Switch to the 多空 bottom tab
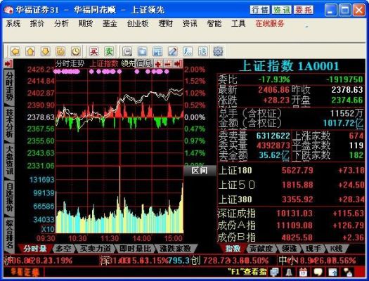Screen dimensions: 369x281 (x=63, y=249)
